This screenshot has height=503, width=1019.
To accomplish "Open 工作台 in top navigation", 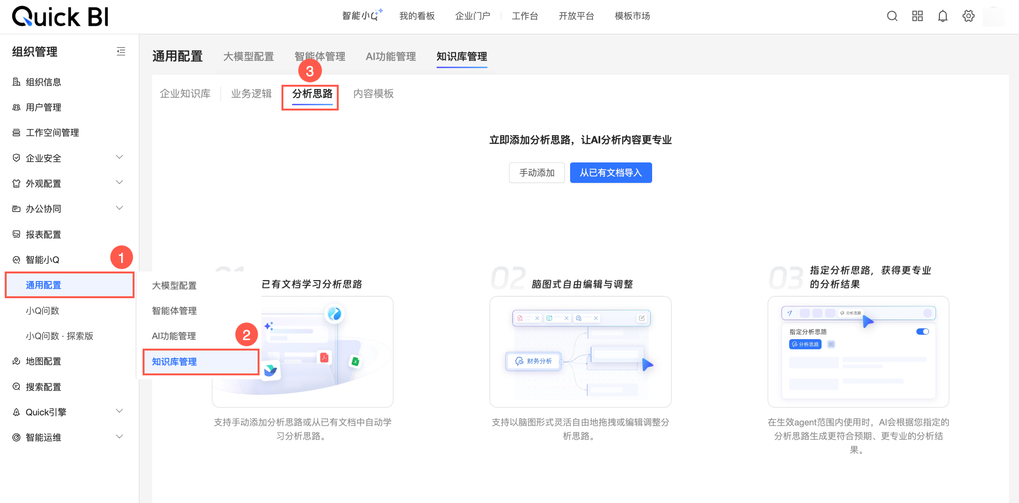I will tap(525, 16).
